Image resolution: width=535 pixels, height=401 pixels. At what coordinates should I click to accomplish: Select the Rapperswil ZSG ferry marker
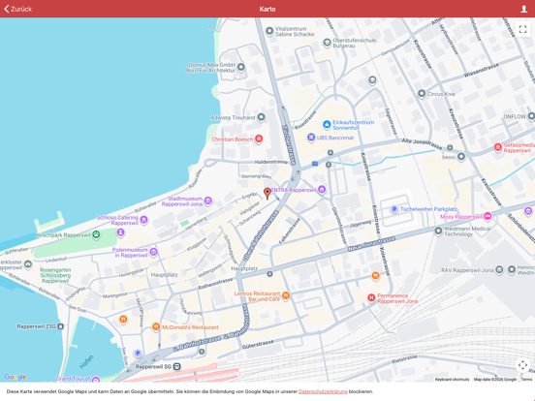click(x=60, y=326)
